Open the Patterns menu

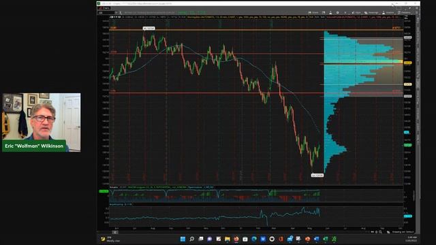tap(404, 13)
